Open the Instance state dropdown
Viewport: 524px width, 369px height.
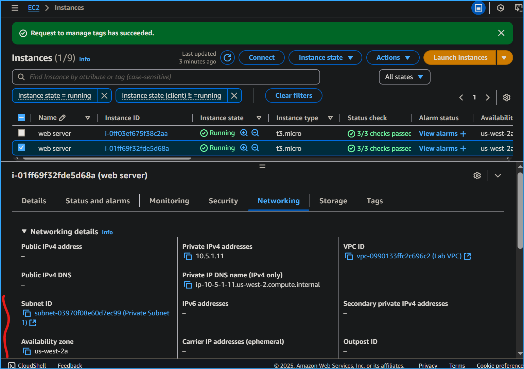tap(325, 58)
